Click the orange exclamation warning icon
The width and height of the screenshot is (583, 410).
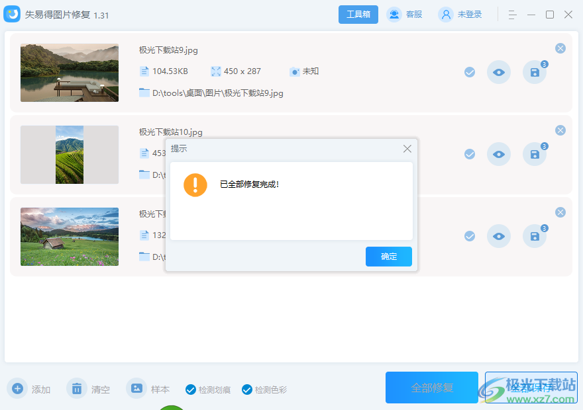[195, 184]
